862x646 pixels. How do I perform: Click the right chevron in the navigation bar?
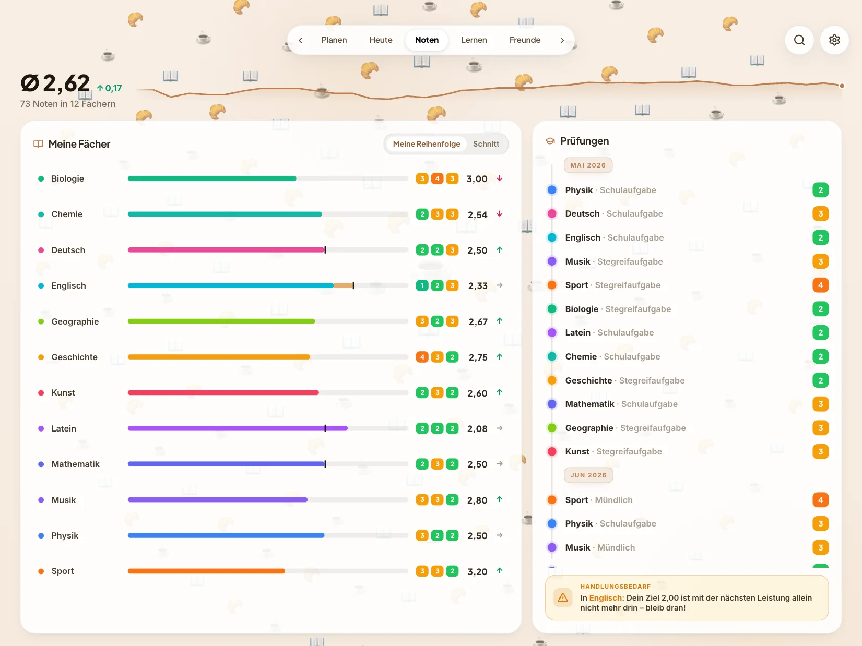[x=562, y=40]
